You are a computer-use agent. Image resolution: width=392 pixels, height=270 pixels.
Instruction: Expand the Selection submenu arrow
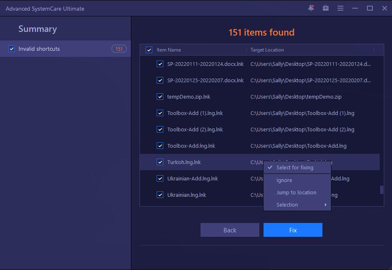pos(325,205)
